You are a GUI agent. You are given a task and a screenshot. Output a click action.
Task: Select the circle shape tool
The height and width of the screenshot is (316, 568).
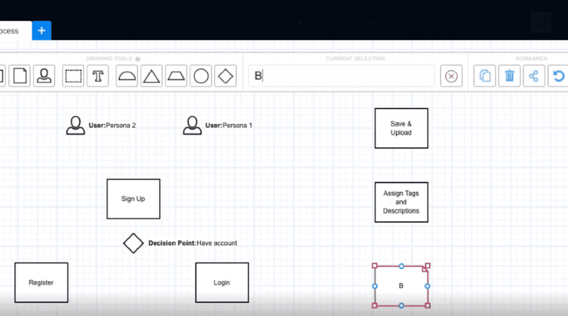coord(201,76)
